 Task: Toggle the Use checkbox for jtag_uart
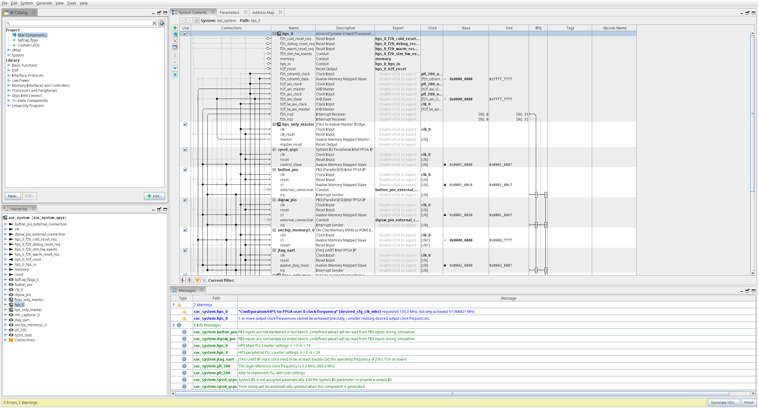(x=185, y=250)
